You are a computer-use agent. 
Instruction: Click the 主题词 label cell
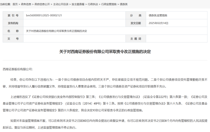point(136,39)
